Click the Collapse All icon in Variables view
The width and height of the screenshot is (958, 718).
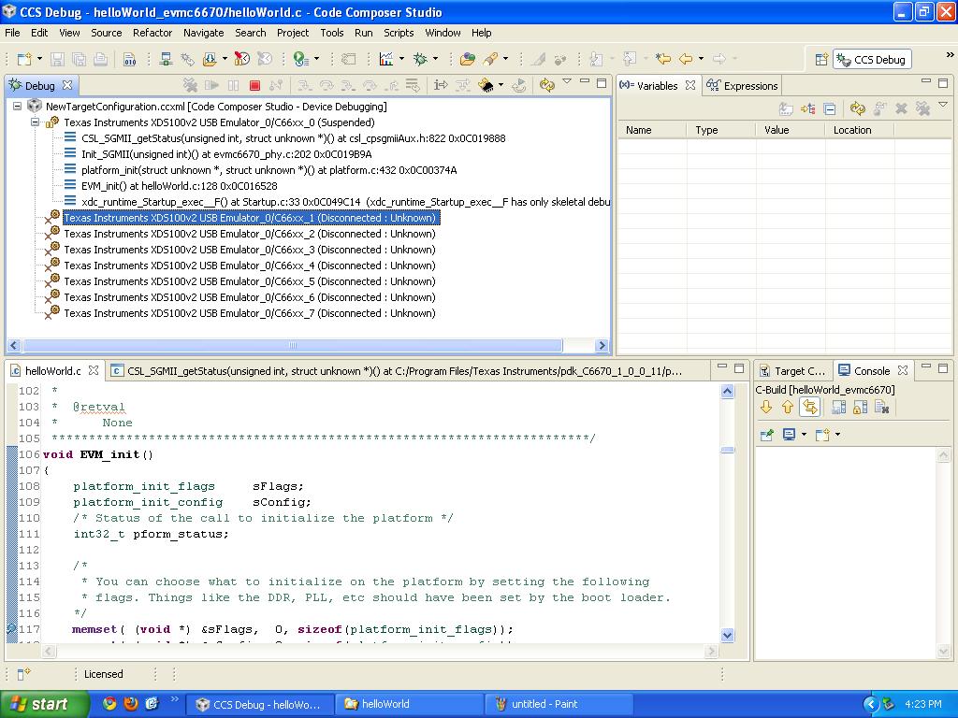(x=830, y=108)
